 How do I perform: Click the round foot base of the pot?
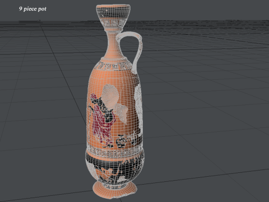pyautogui.click(x=115, y=190)
